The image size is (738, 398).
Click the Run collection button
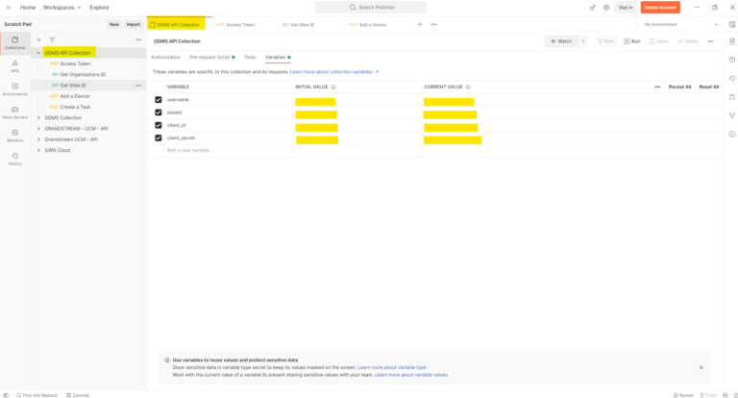click(632, 41)
